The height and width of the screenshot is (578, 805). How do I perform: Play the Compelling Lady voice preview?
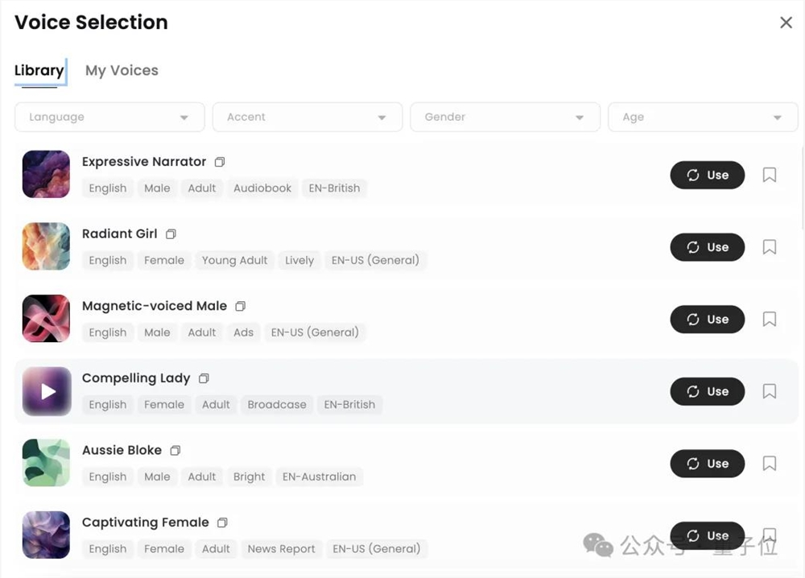pos(47,391)
